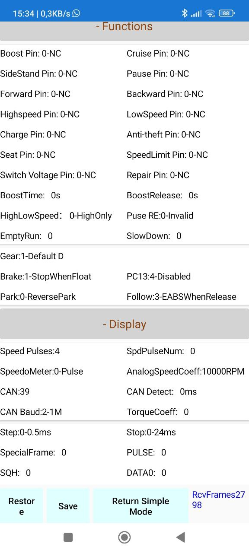Tap the Android home circle icon
This screenshot has height=553, width=249.
coord(124,537)
